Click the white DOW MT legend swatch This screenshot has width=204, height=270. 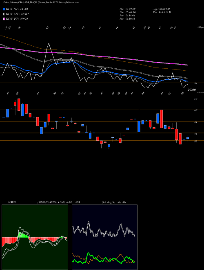coord(4,14)
